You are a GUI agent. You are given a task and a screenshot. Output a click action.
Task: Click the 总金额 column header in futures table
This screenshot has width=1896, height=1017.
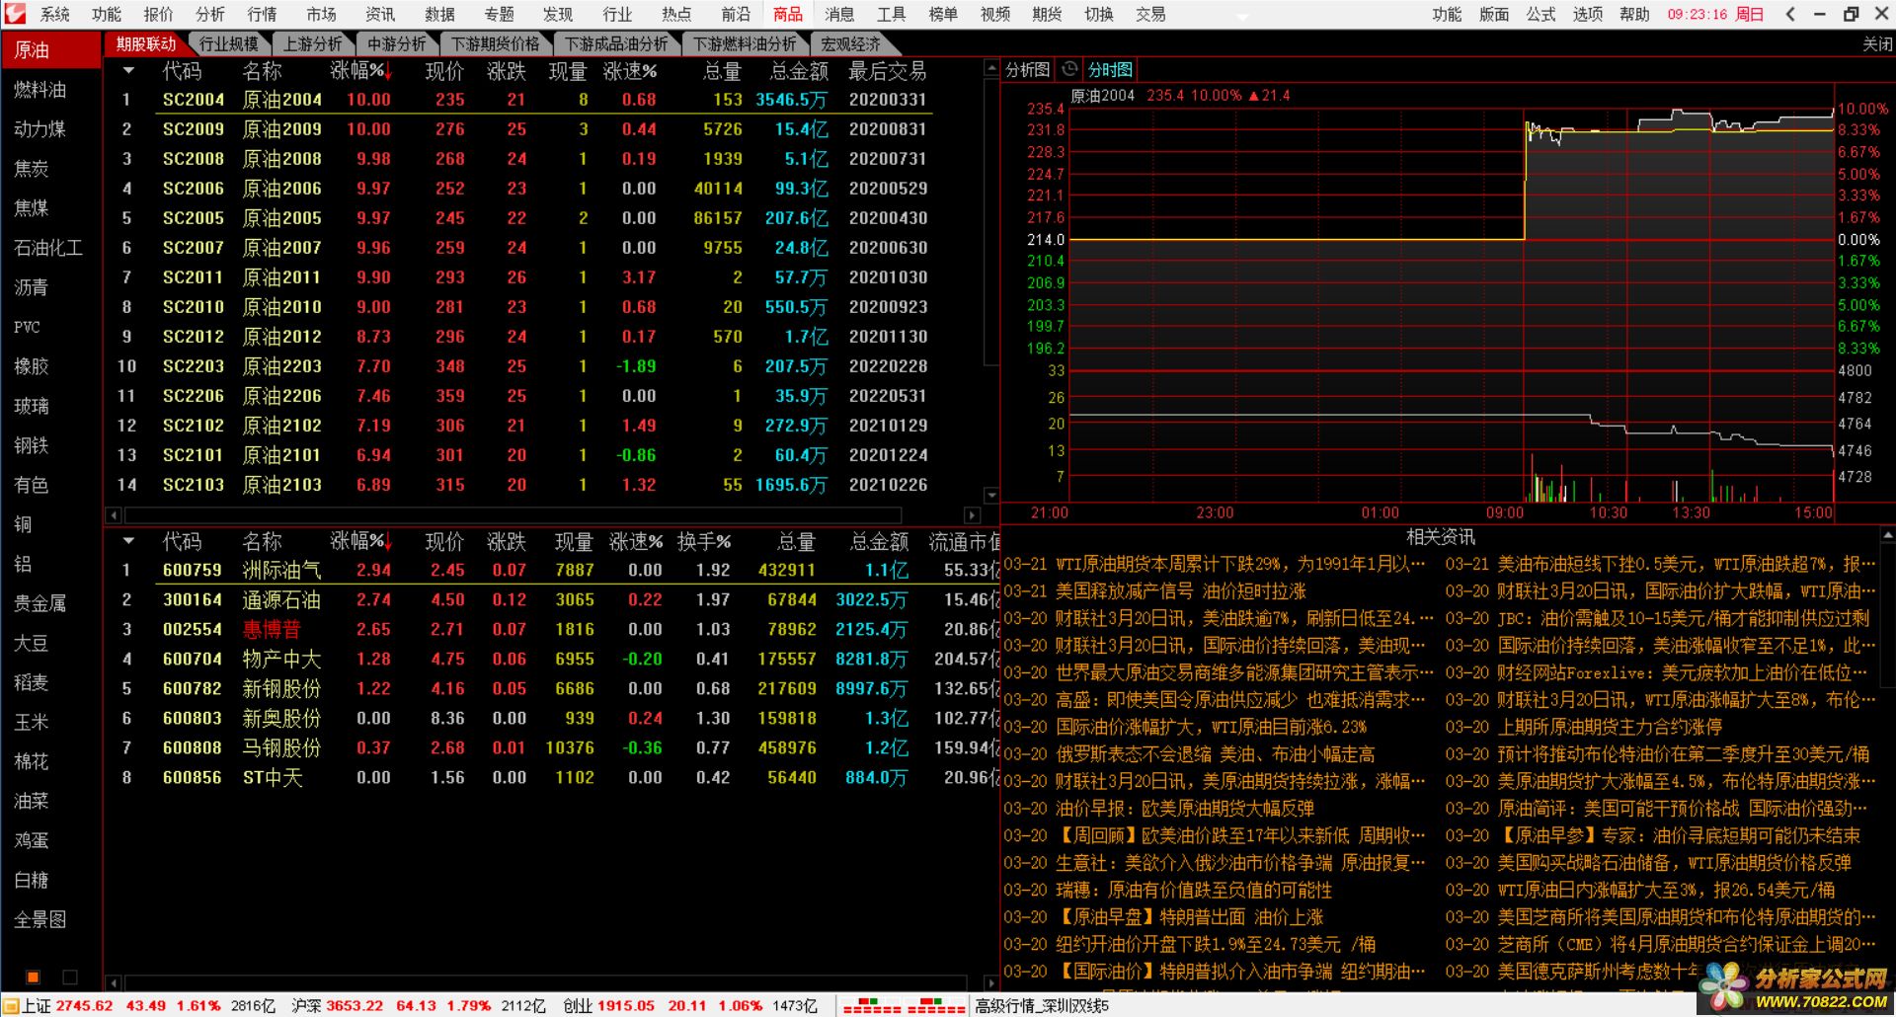pos(799,71)
